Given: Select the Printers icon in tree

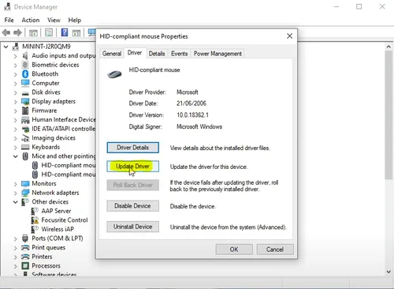Looking at the screenshot, I should click(x=25, y=257).
